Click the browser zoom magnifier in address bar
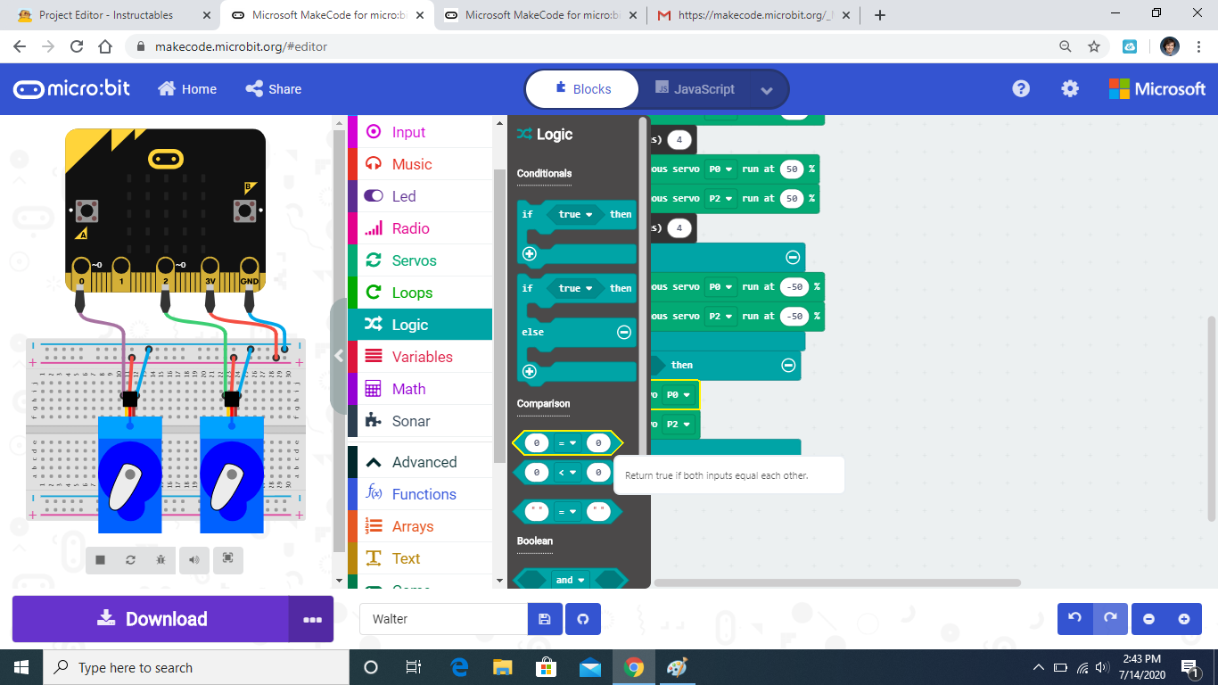The width and height of the screenshot is (1218, 685). tap(1065, 46)
